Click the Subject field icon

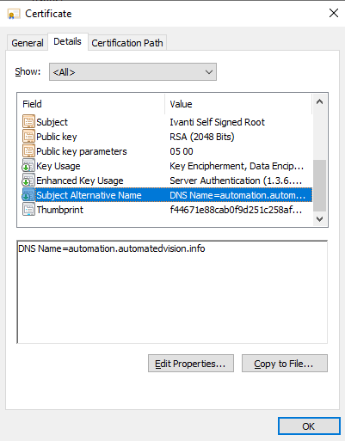[x=28, y=122]
